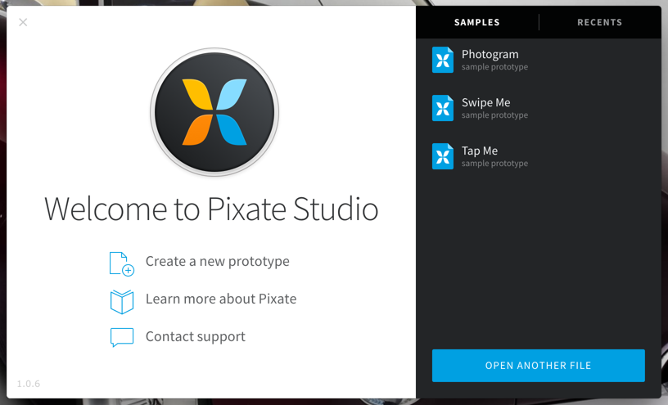Switch to the Samples tab
Image resolution: width=668 pixels, height=405 pixels.
(x=476, y=22)
